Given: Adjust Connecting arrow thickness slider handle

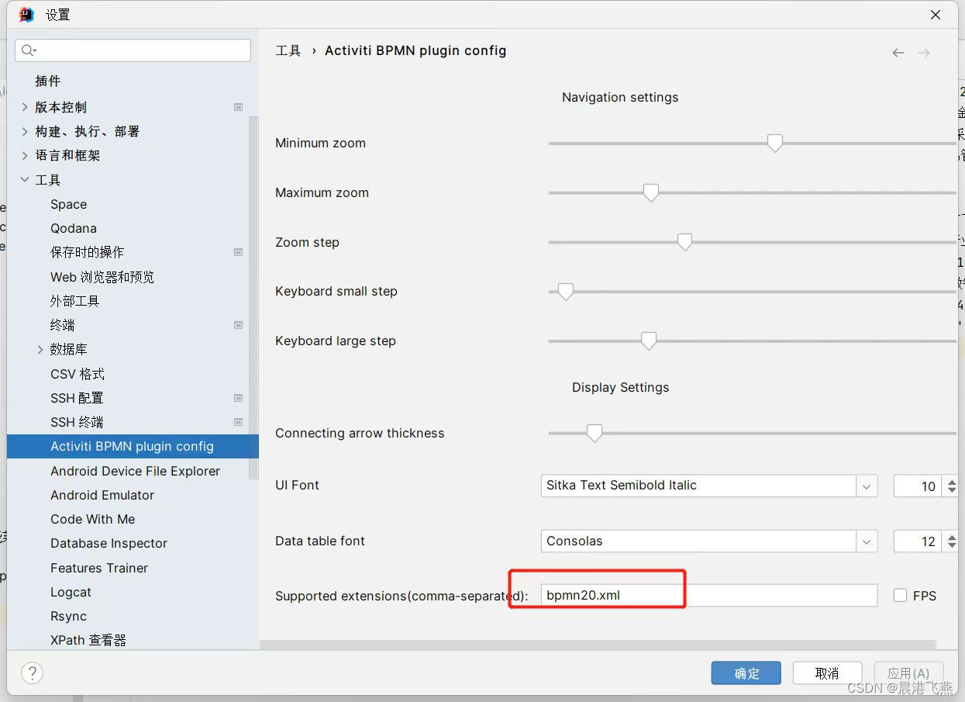Looking at the screenshot, I should (595, 434).
